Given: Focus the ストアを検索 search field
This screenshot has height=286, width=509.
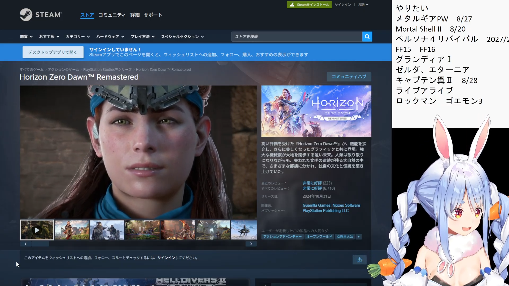Looking at the screenshot, I should pos(297,37).
